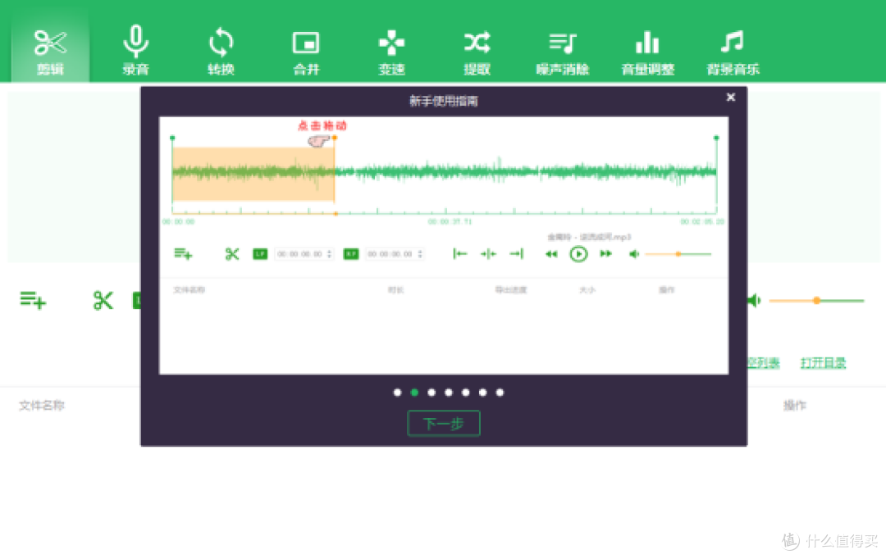This screenshot has height=559, width=886.
Task: Jump to the third guide page dot
Action: click(x=432, y=393)
